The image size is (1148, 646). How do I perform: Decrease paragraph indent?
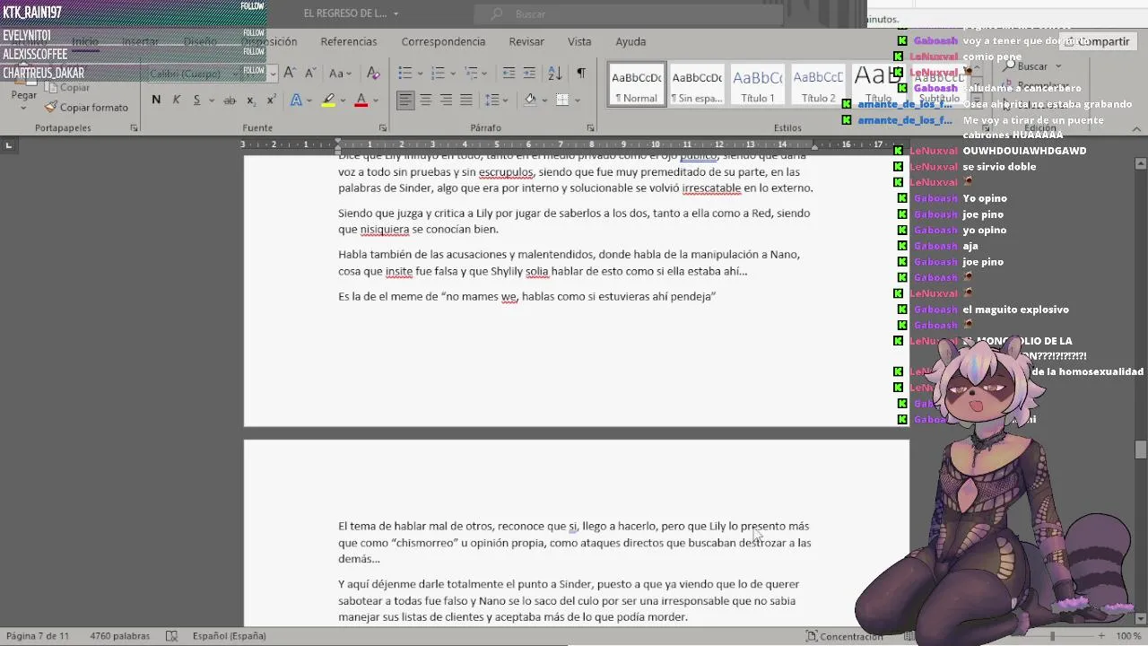click(x=509, y=74)
